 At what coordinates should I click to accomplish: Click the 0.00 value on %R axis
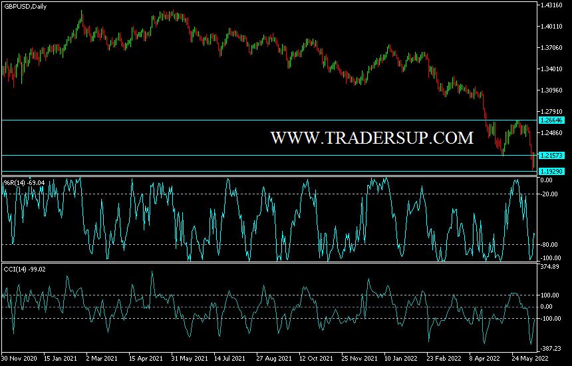point(547,180)
